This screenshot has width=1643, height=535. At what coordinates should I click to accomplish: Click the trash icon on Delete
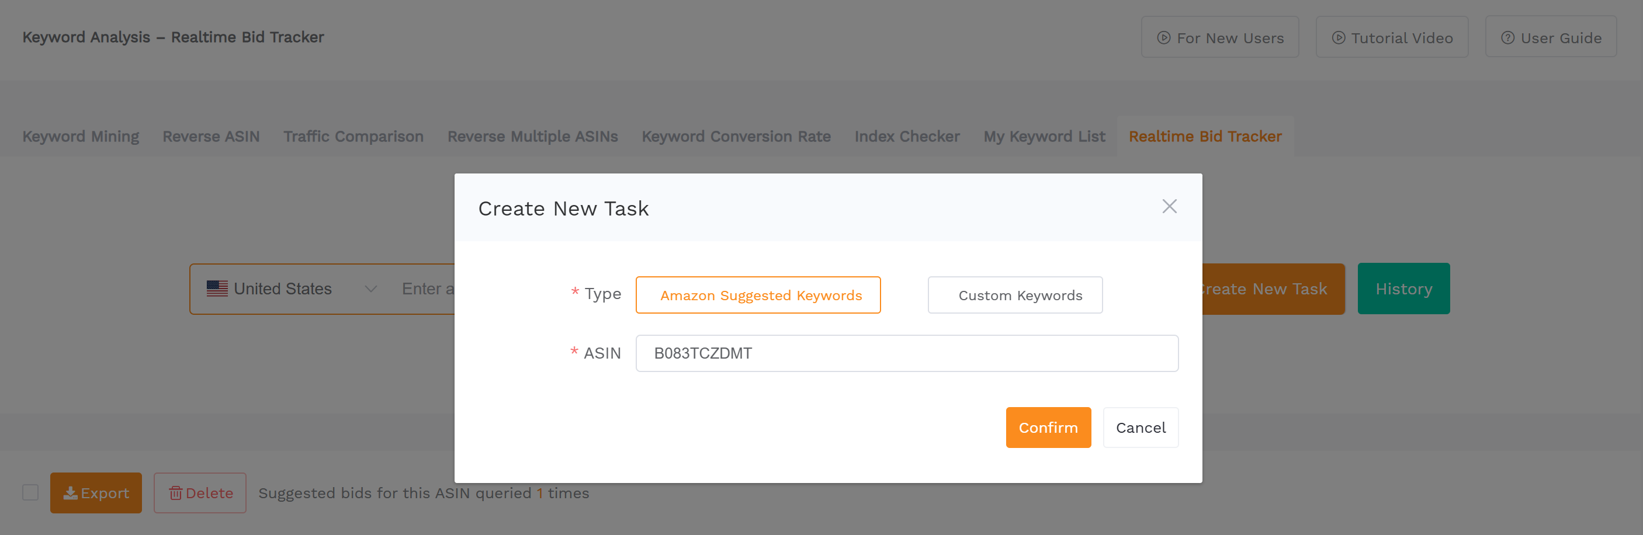tap(175, 493)
